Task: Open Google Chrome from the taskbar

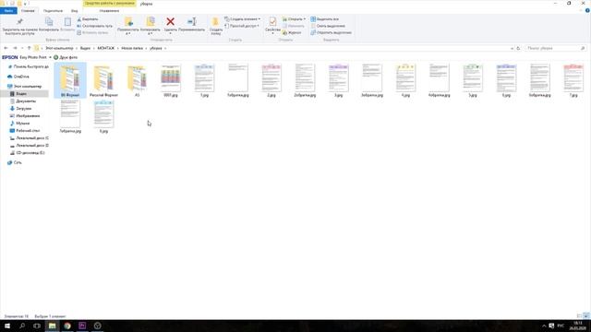Action: [67, 326]
